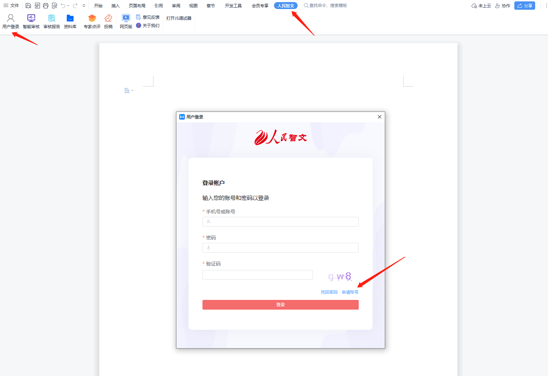Click the blue 分享 button
548x376 pixels.
(525, 6)
